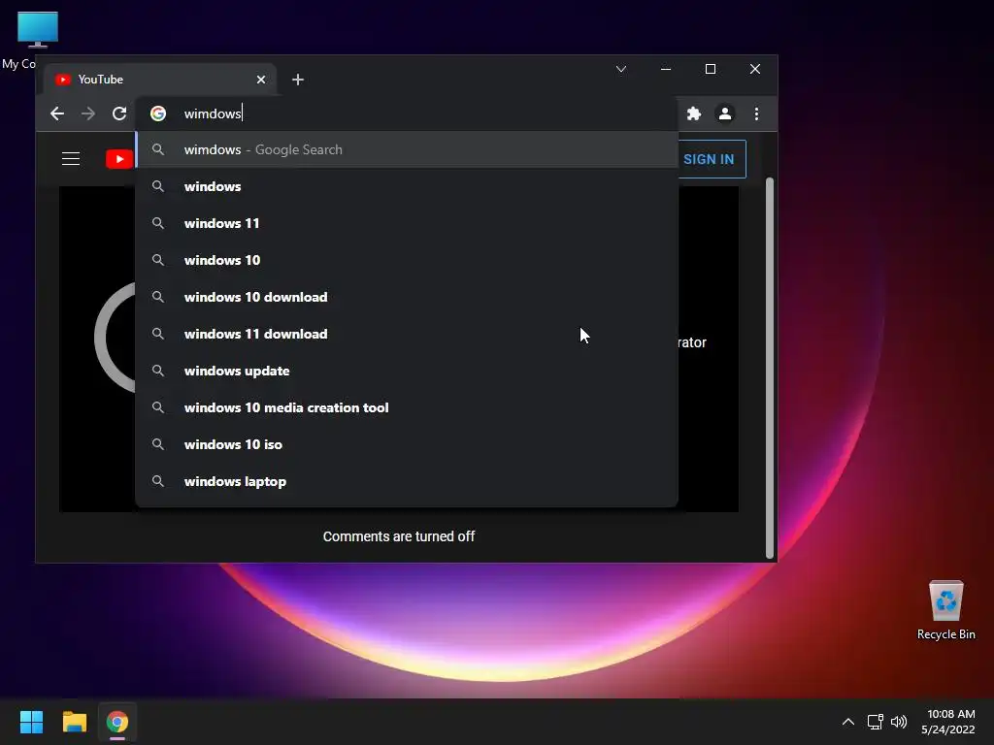Open Chrome's three-dot menu
Screen dimensions: 994x745
coord(756,113)
